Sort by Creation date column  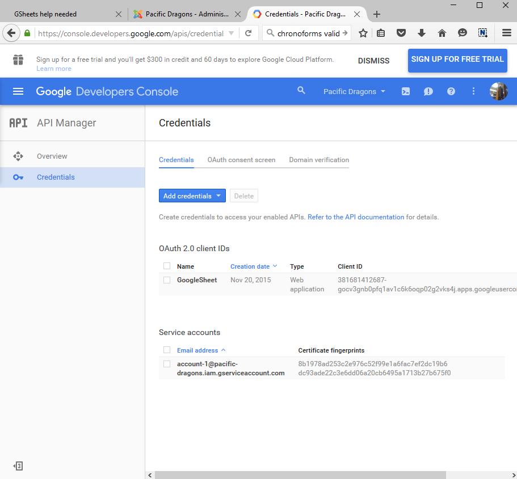pos(254,266)
